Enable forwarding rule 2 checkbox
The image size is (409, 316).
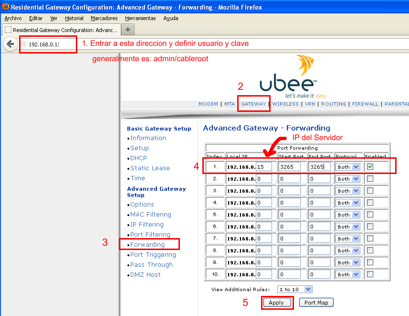coord(370,179)
